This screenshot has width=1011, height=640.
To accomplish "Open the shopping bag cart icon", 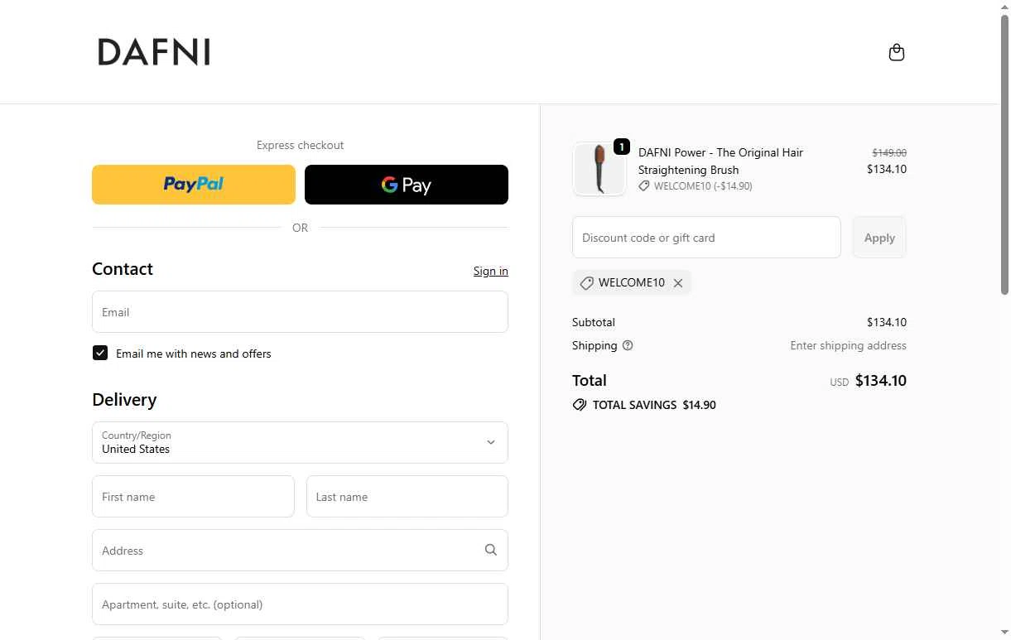I will point(896,53).
